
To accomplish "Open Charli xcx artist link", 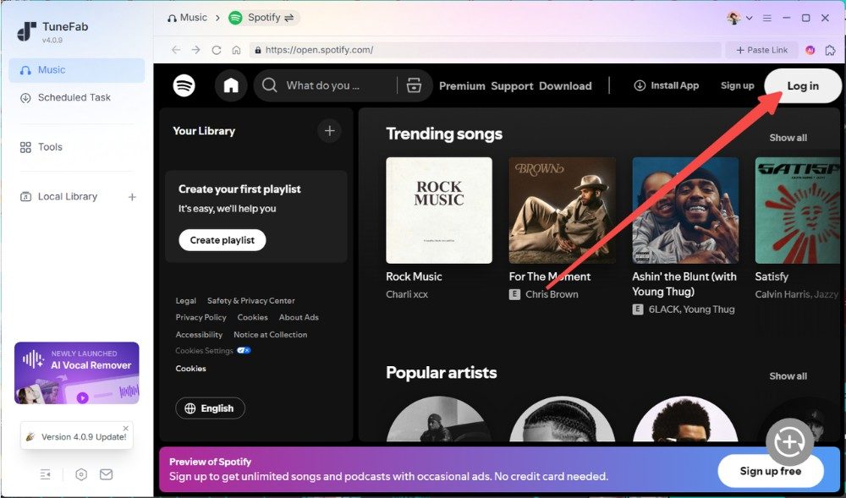I will 407,294.
